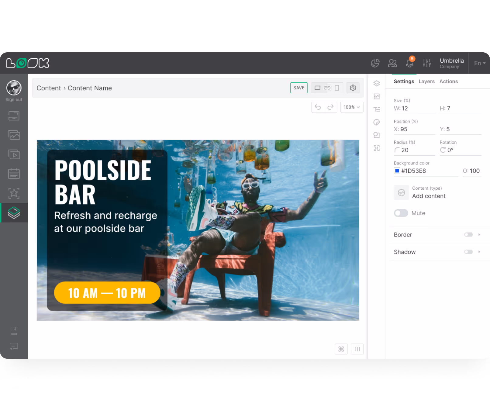Image resolution: width=490 pixels, height=411 pixels.
Task: Expand the Border options chevron
Action: [x=479, y=234]
